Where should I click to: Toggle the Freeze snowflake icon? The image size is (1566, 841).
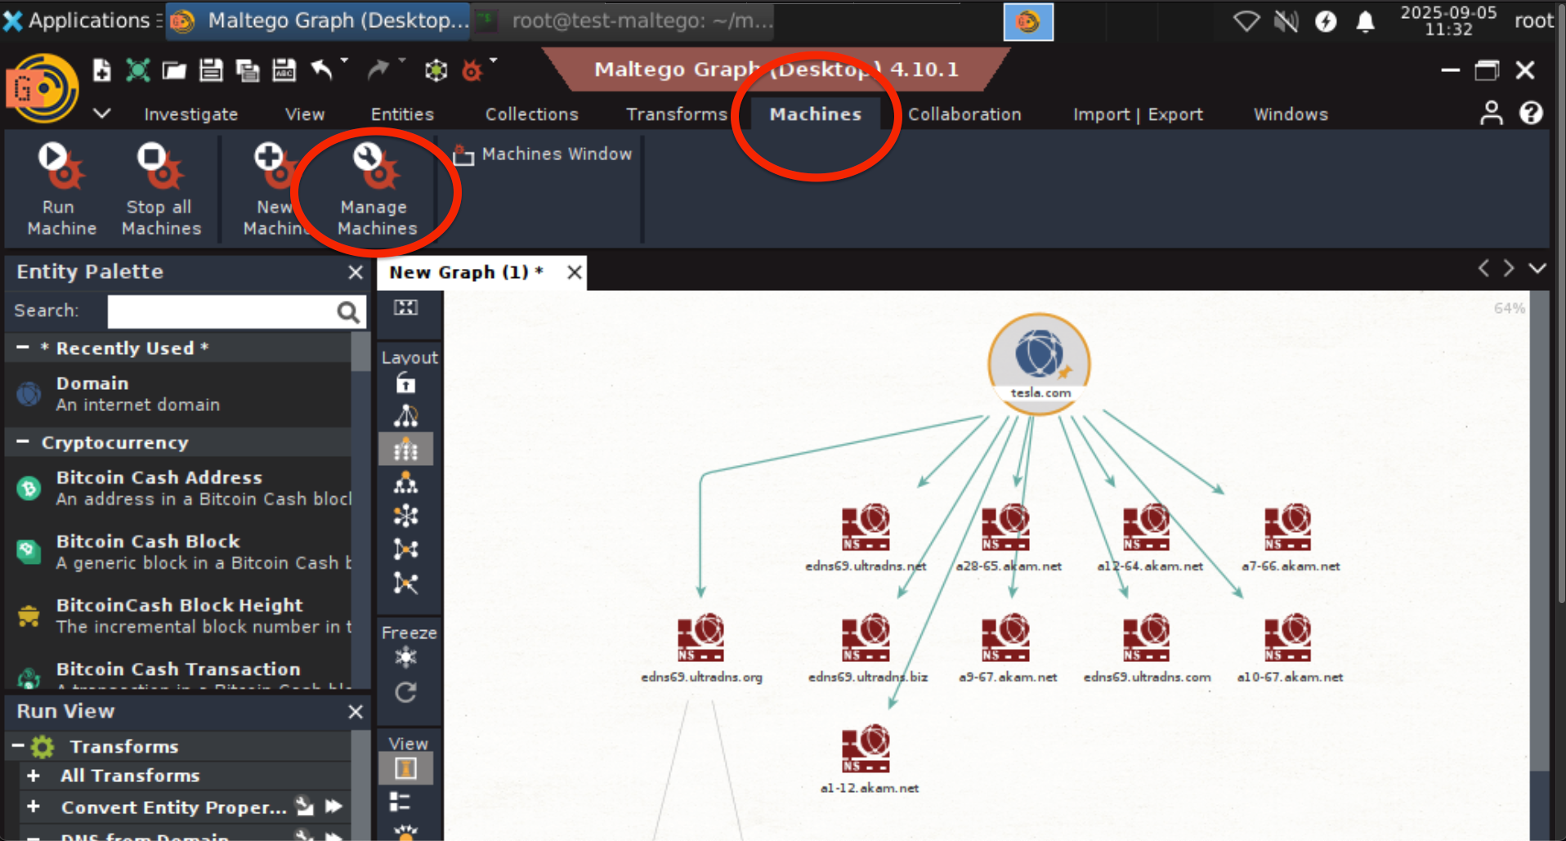click(406, 657)
